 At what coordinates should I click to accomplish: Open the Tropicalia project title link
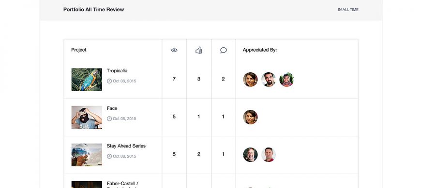click(x=117, y=70)
